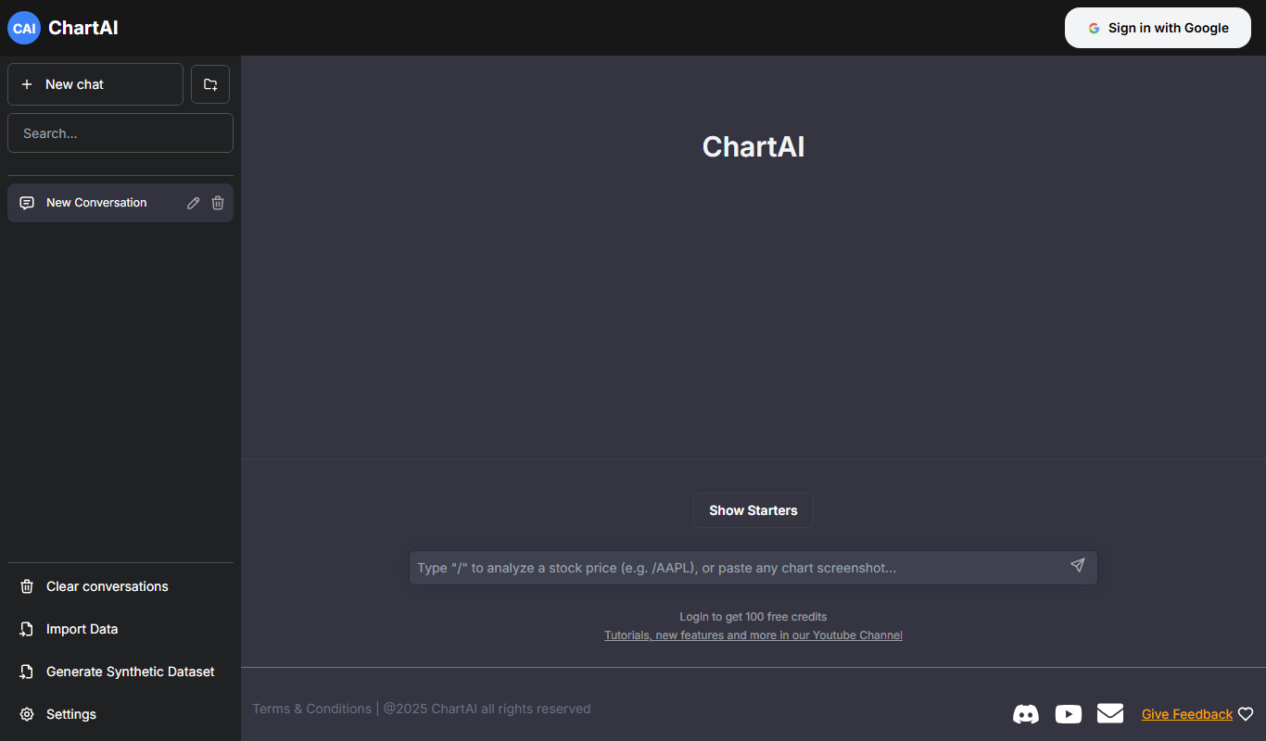The width and height of the screenshot is (1266, 741).
Task: Open Terms & Conditions link
Action: point(311,709)
